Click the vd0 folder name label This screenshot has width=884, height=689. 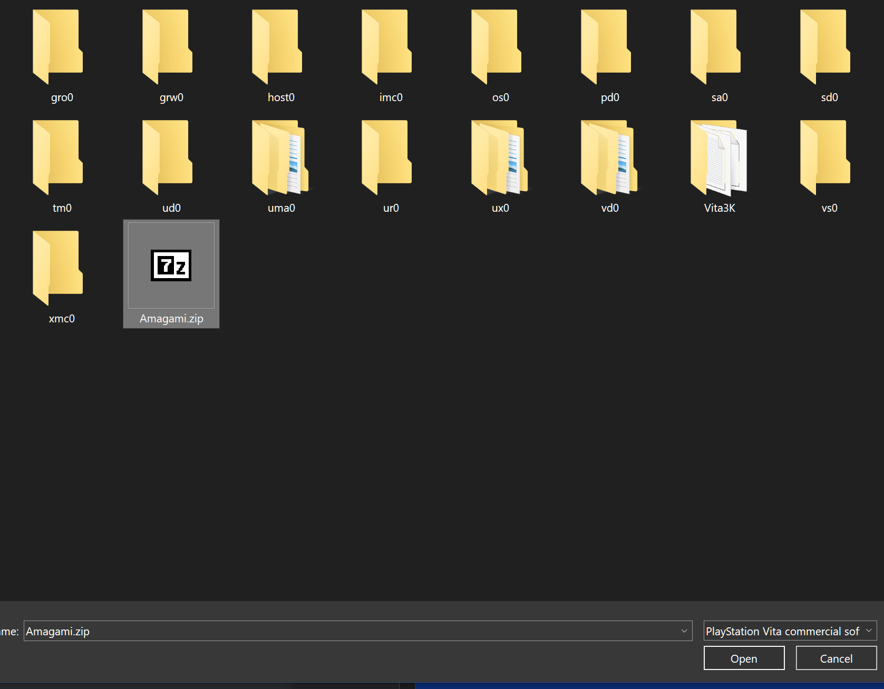(x=610, y=208)
